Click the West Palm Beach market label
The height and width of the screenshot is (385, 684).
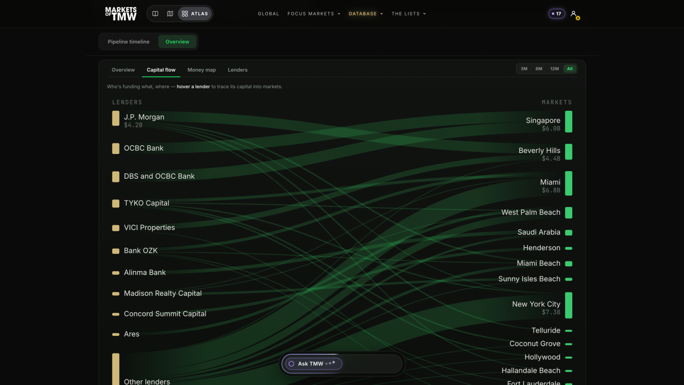531,212
